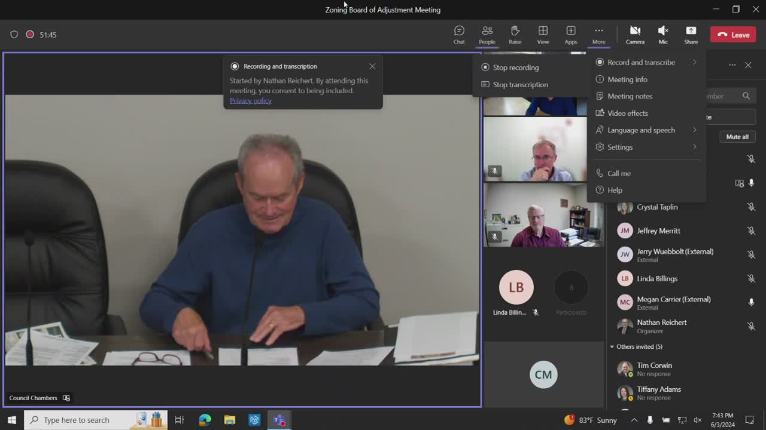Open File Explorer from the taskbar
The width and height of the screenshot is (766, 430).
(x=230, y=420)
